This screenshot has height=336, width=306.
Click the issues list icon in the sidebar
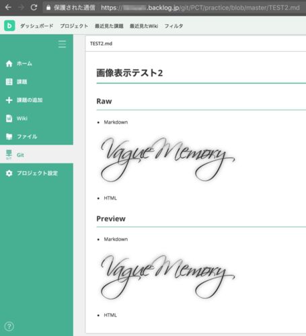click(9, 82)
